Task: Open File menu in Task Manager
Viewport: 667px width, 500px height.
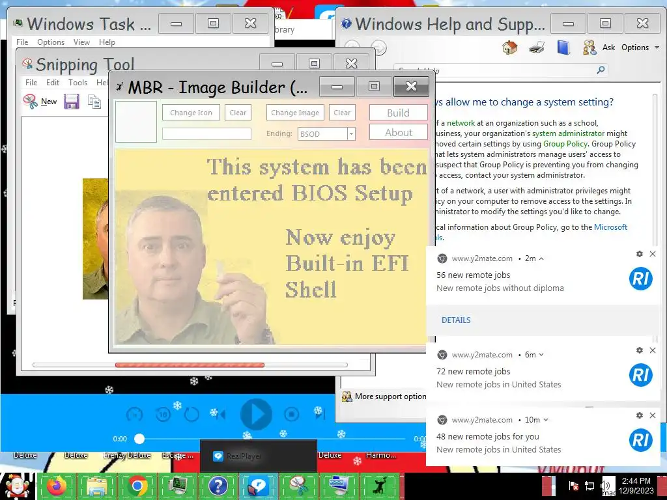Action: tap(22, 42)
